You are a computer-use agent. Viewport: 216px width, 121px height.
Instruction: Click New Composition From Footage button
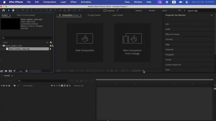132,43
